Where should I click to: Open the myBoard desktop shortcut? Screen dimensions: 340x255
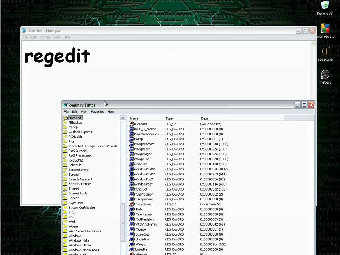coord(325,77)
